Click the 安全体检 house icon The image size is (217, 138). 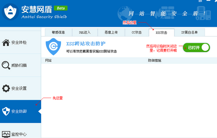6,43
